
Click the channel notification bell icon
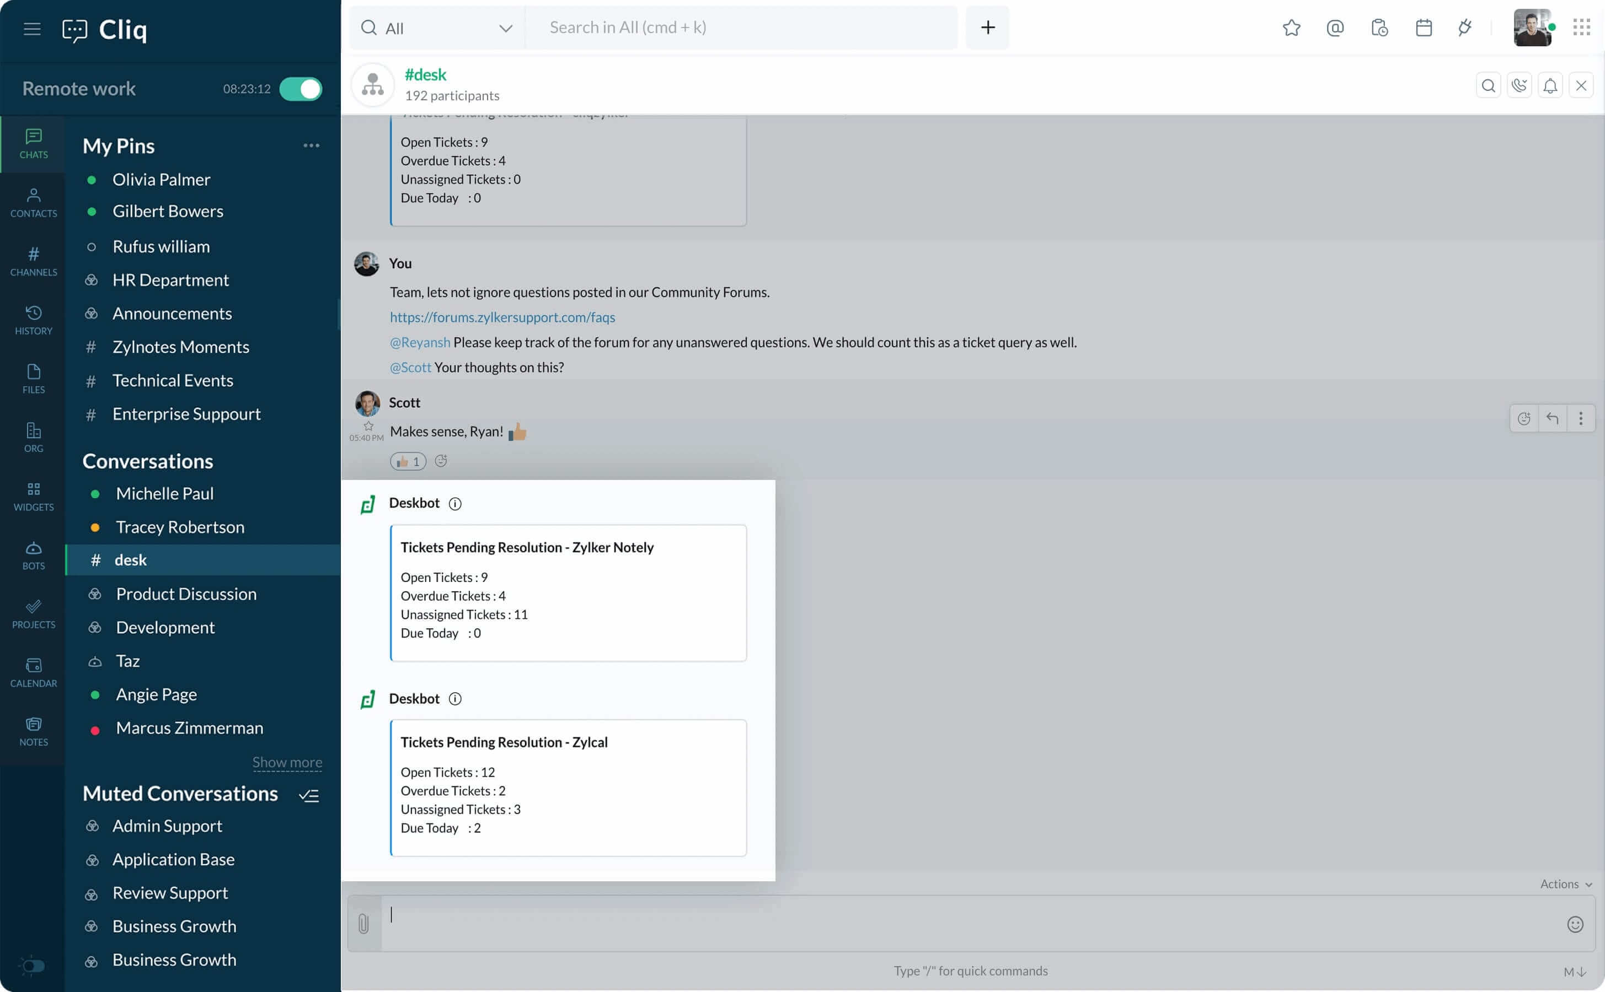(x=1550, y=85)
